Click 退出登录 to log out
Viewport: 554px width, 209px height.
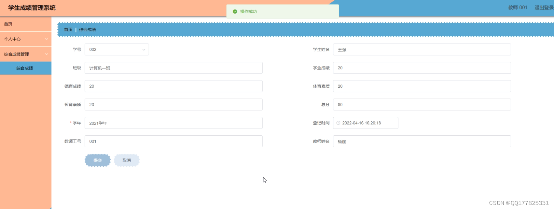(x=544, y=8)
